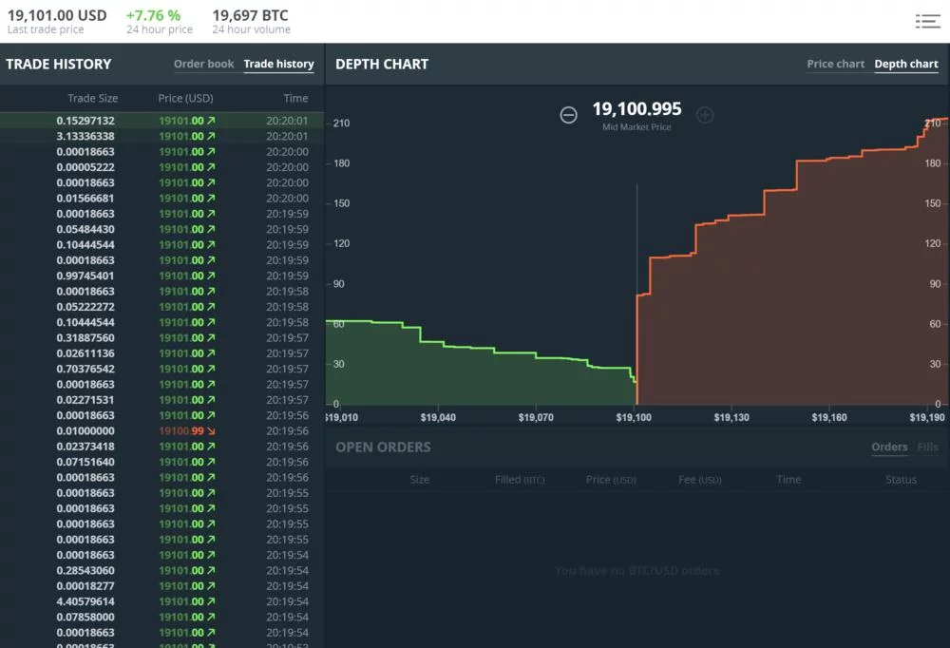Screen dimensions: 950x648
Task: Click the Price (USD) column header
Action: pos(185,98)
